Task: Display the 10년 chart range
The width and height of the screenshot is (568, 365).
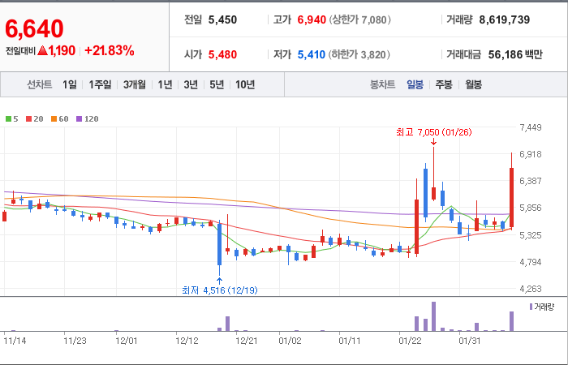Action: 245,84
